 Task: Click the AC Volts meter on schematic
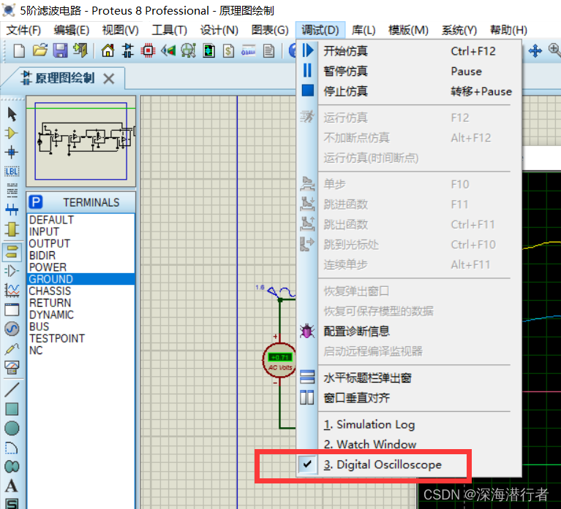click(x=280, y=361)
